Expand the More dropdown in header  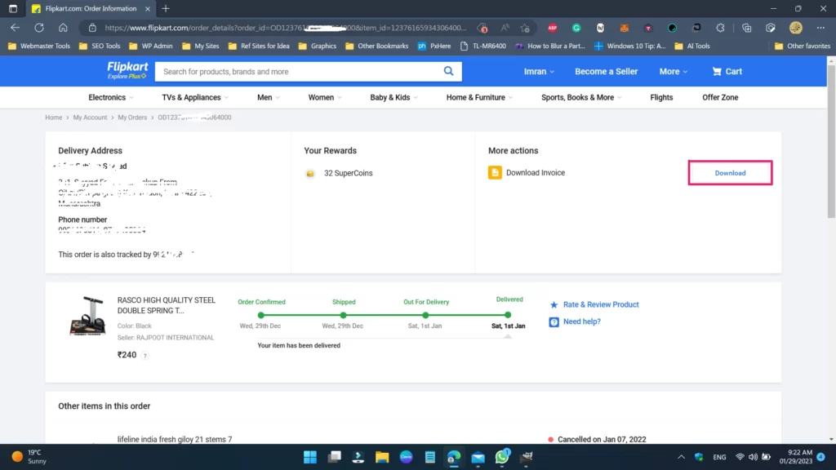pyautogui.click(x=674, y=72)
